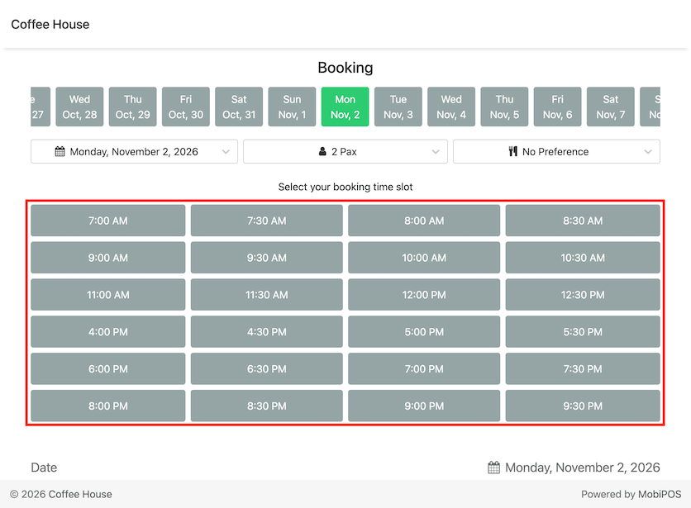The width and height of the screenshot is (691, 508).
Task: Select the 5:30 PM slot
Action: coord(583,332)
